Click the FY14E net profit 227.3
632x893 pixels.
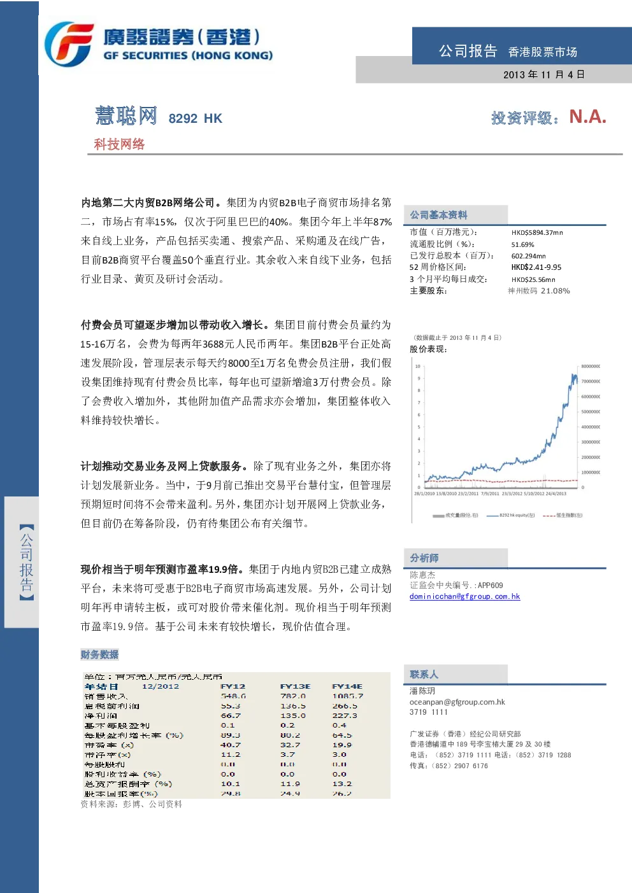click(x=345, y=716)
